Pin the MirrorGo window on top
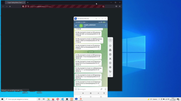 click(96, 19)
